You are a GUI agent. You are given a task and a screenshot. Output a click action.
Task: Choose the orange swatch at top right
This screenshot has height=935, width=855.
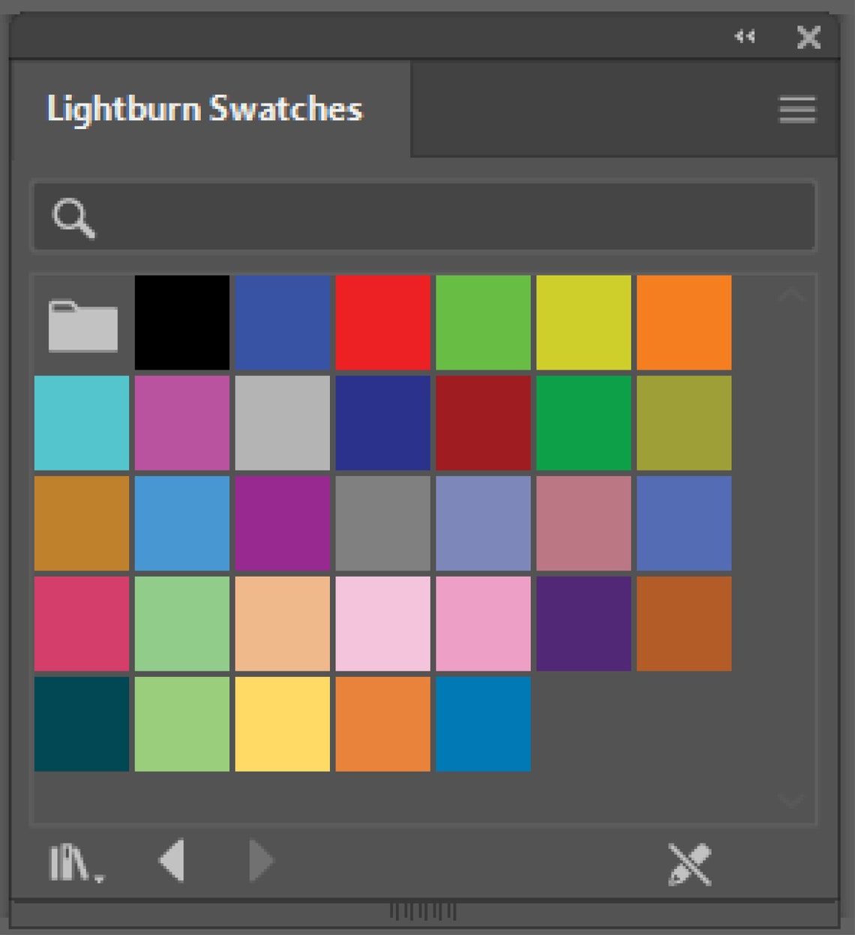pos(683,322)
